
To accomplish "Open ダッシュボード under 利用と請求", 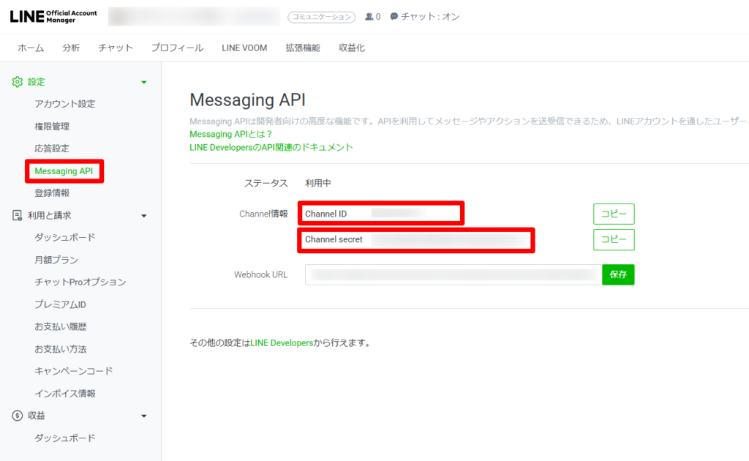I will [x=65, y=237].
